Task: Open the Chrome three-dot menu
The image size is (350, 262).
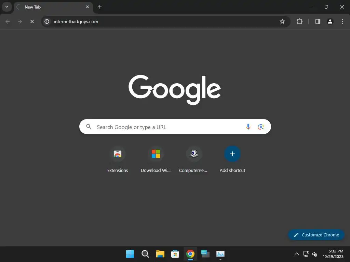Action: [342, 21]
